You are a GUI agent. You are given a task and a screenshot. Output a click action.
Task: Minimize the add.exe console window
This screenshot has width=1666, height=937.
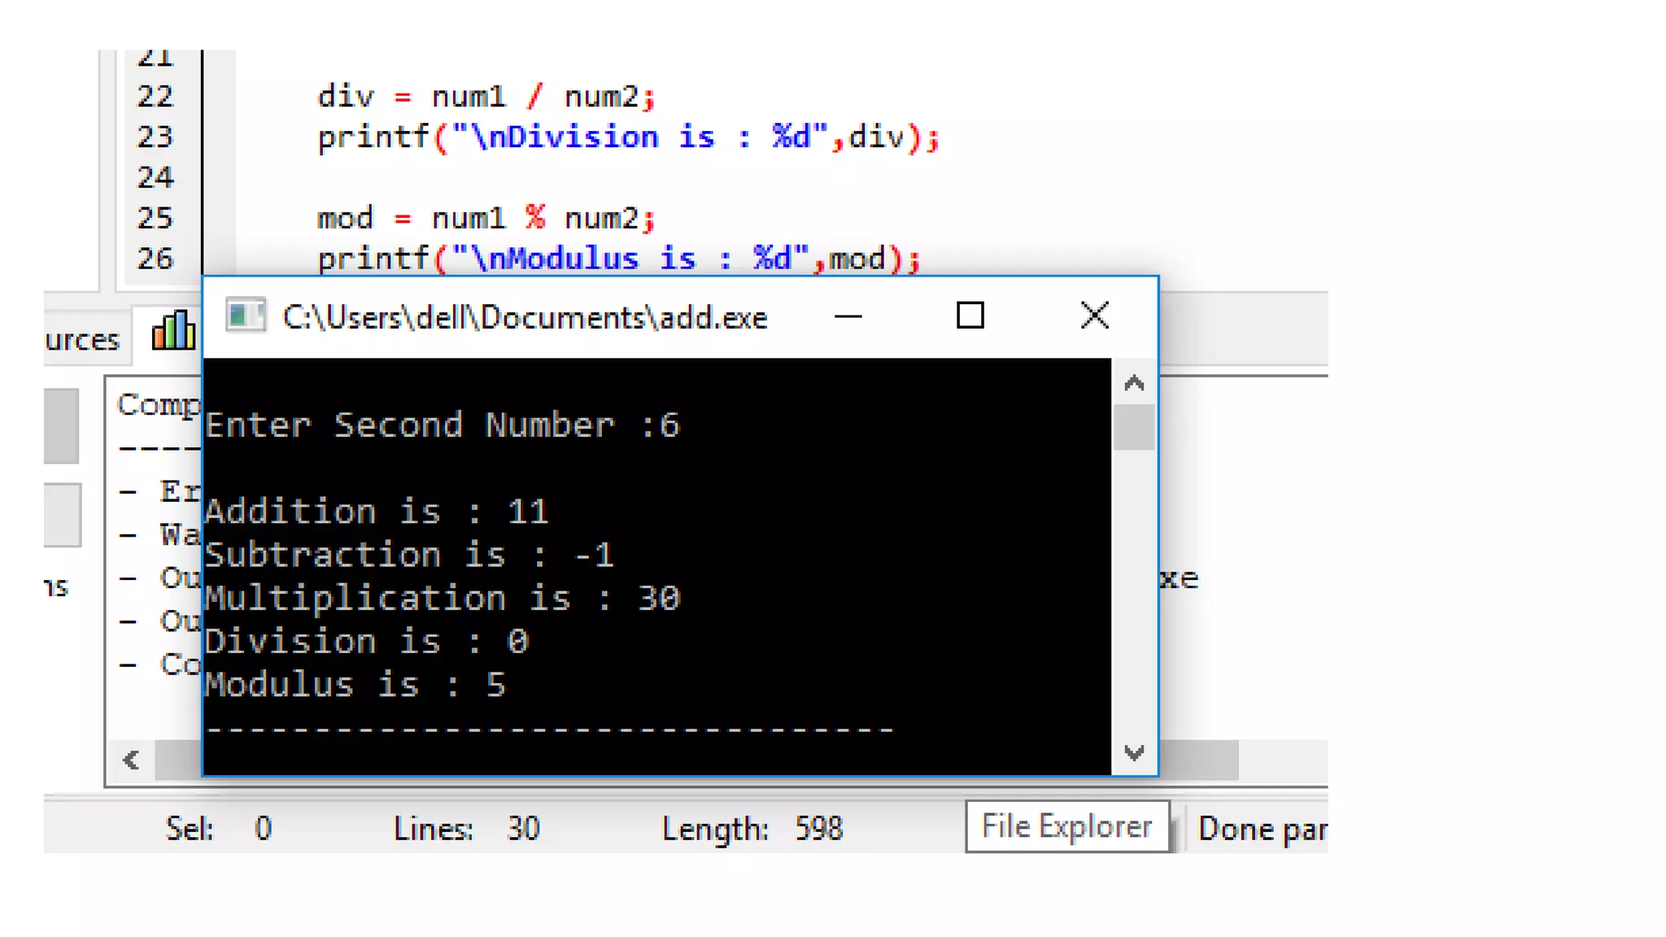click(848, 316)
